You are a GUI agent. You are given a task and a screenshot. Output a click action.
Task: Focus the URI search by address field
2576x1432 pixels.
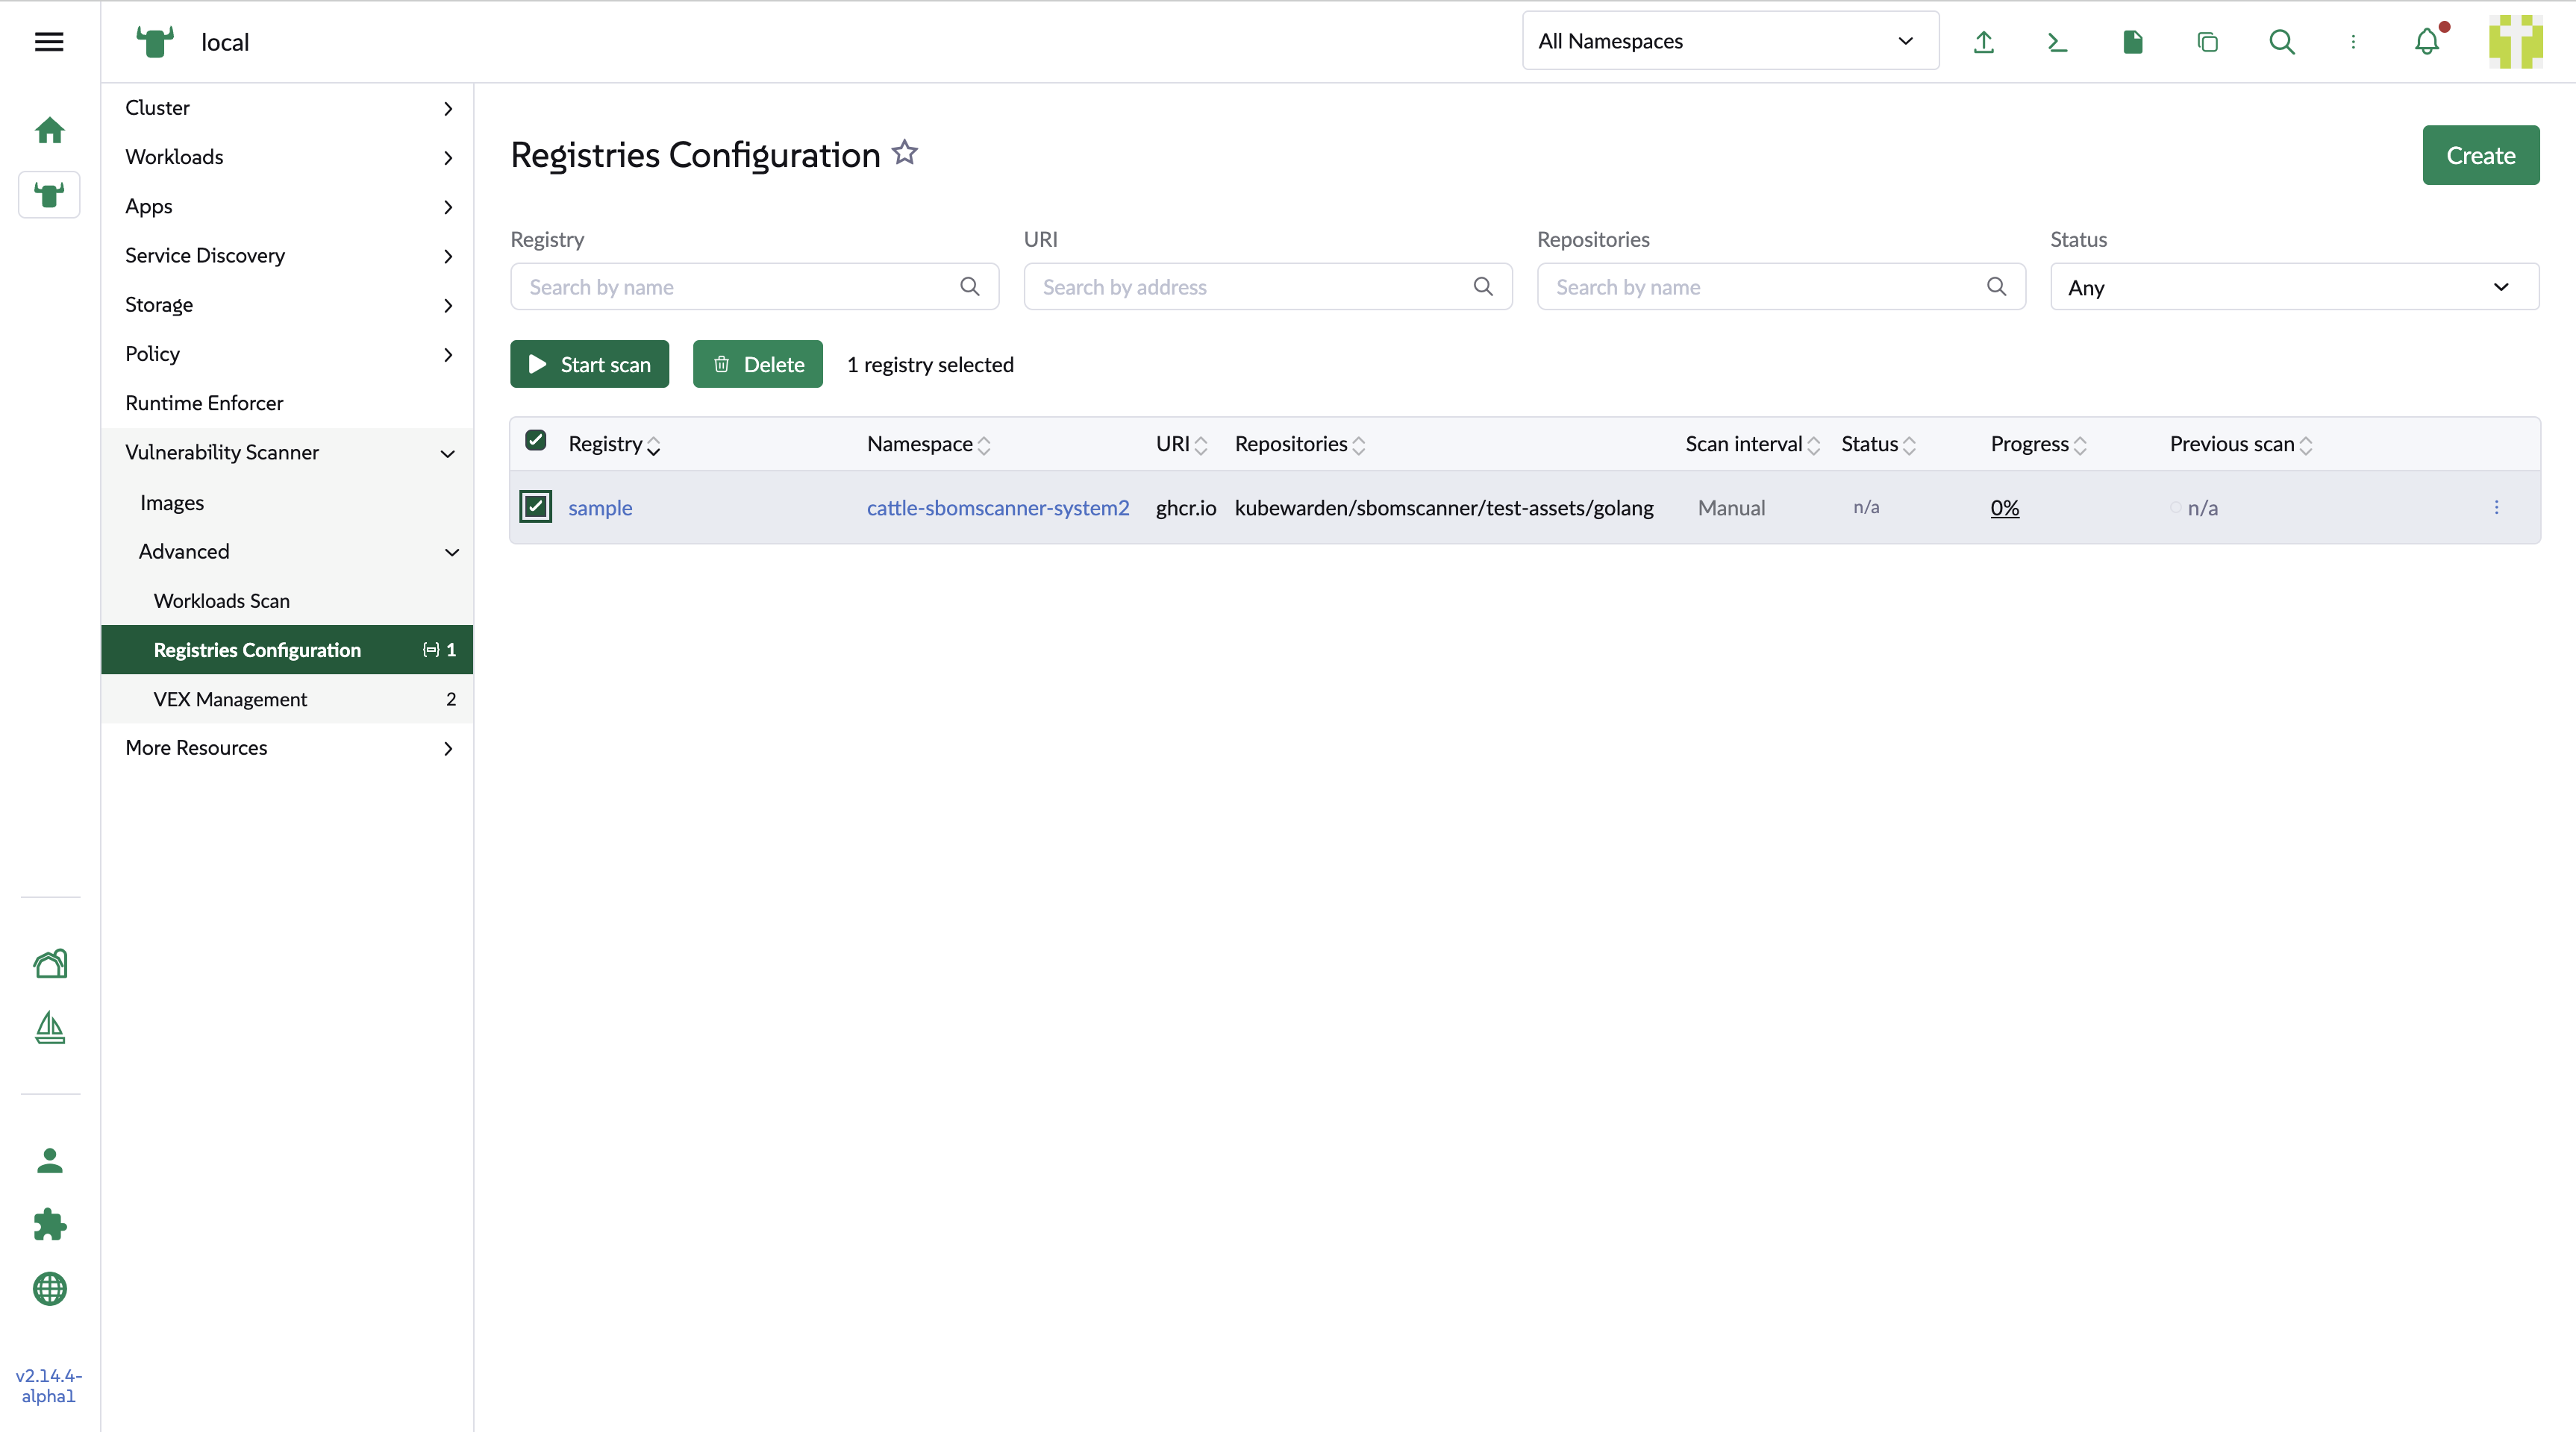click(x=1267, y=287)
